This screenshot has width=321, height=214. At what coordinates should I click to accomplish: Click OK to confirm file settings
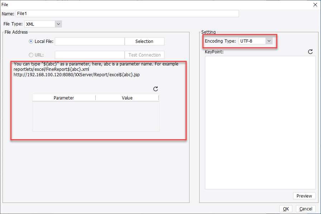[x=286, y=209]
